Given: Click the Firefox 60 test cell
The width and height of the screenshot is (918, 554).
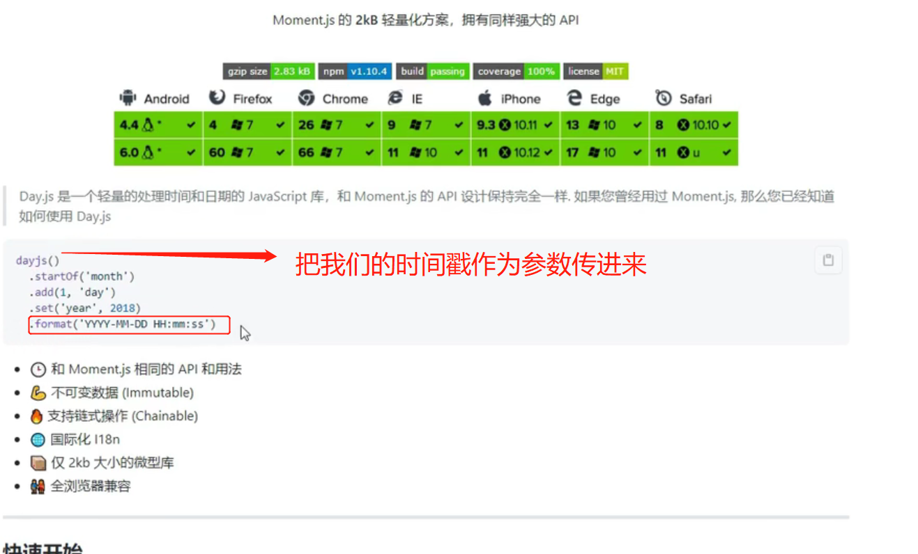Looking at the screenshot, I should tap(247, 152).
